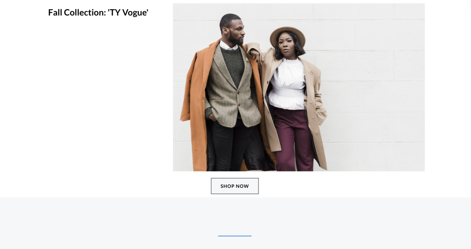Select the 'Fall Collection: TY Vogue' heading

tap(98, 12)
